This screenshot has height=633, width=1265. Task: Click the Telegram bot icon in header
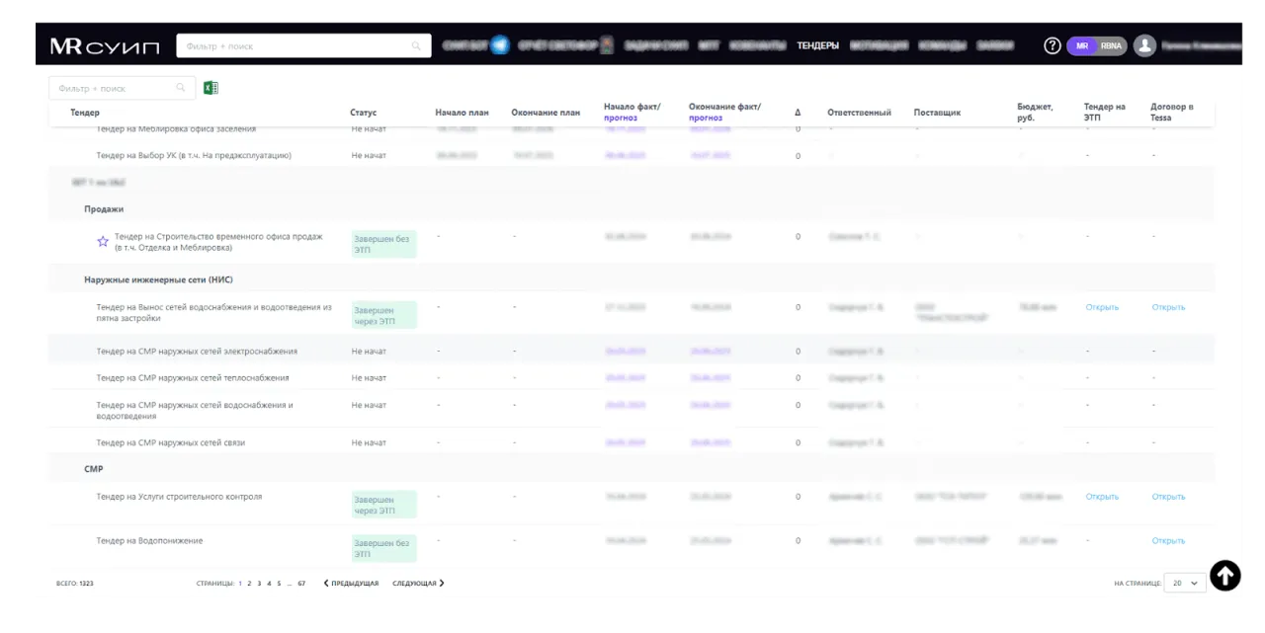coord(500,45)
